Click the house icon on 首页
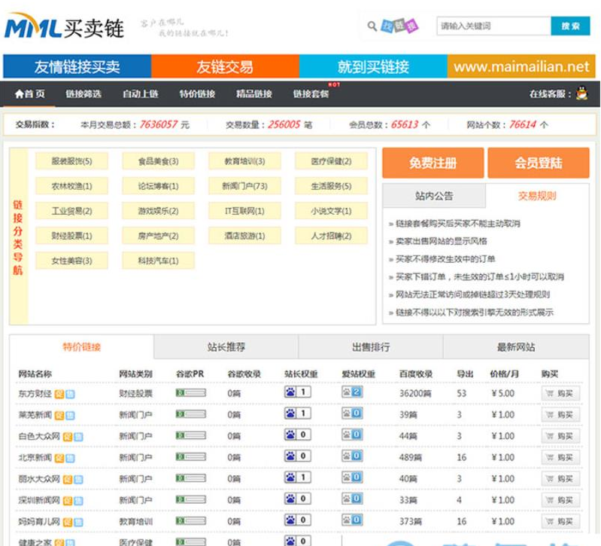Viewport: 601px width, 546px height. coord(19,93)
